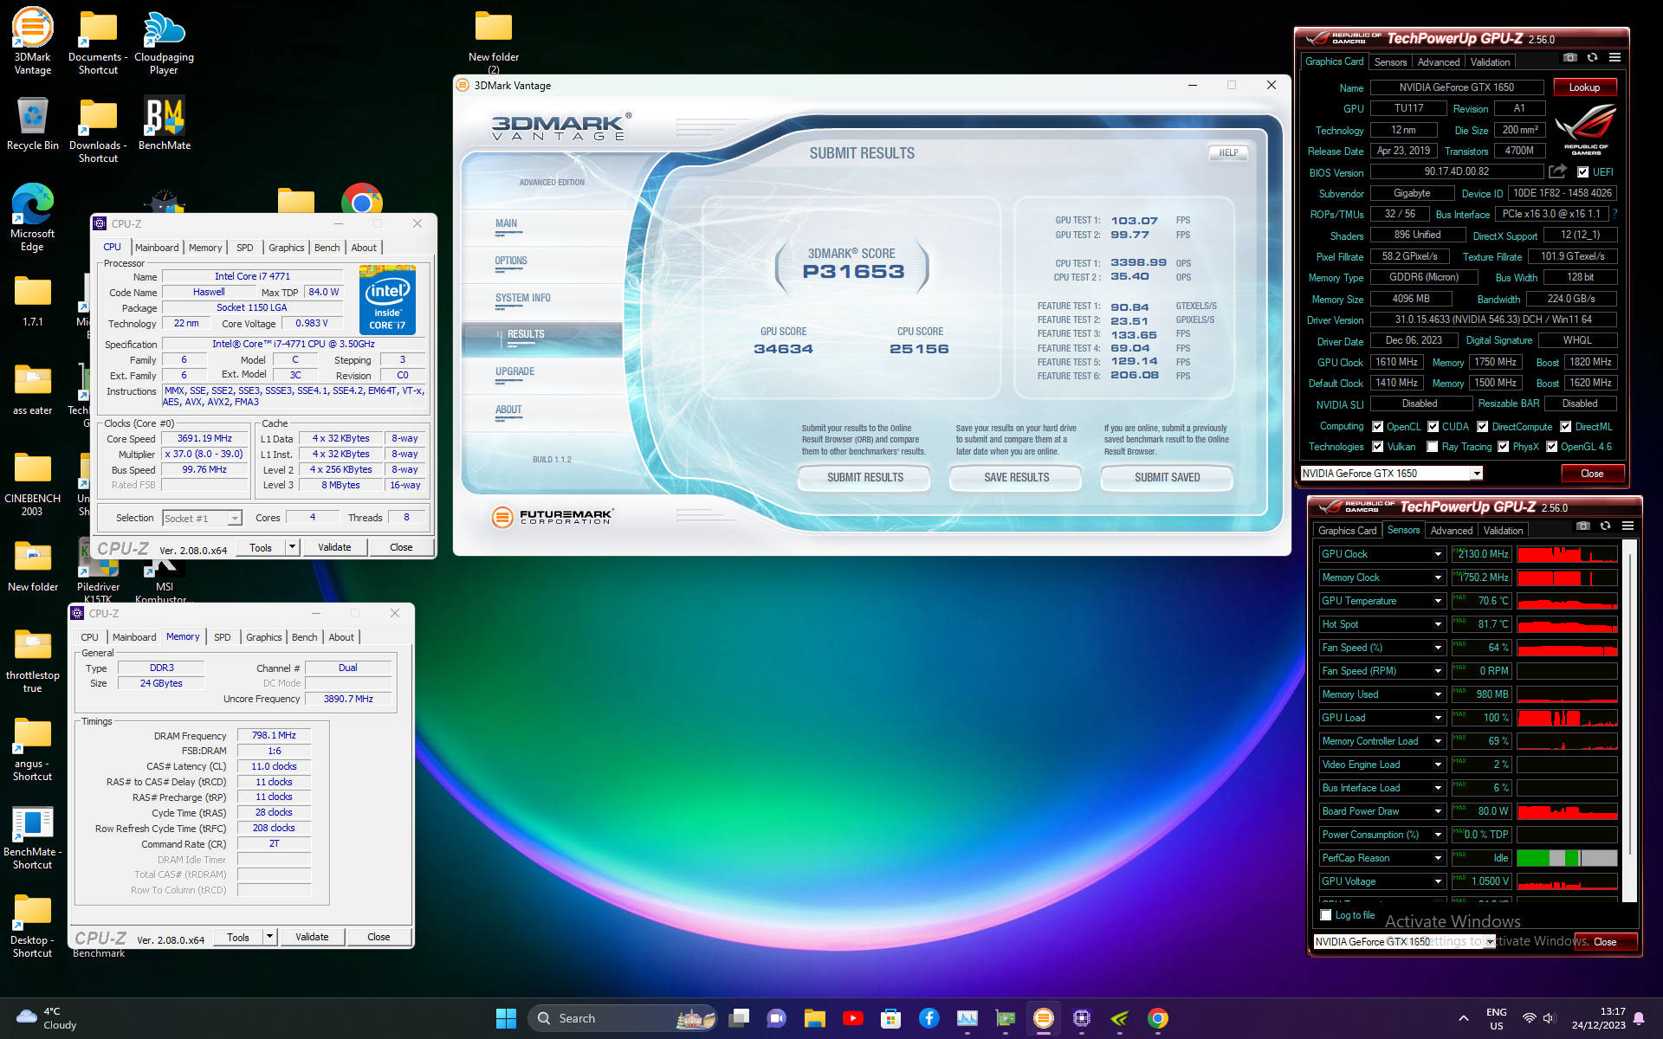Open the BenchMate desktop icon
The height and width of the screenshot is (1039, 1663).
[x=164, y=123]
